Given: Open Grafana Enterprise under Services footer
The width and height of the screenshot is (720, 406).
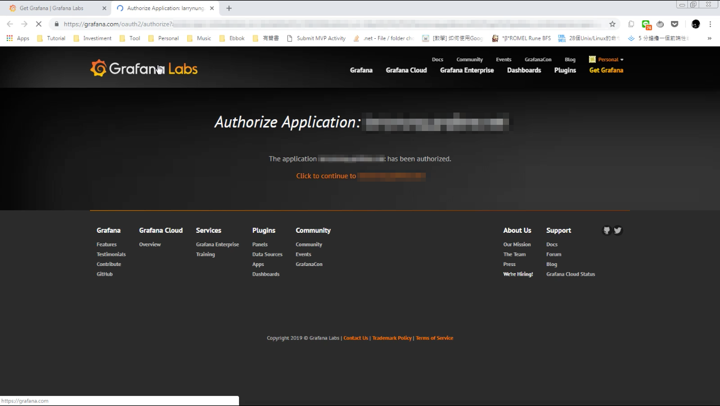Looking at the screenshot, I should tap(218, 245).
